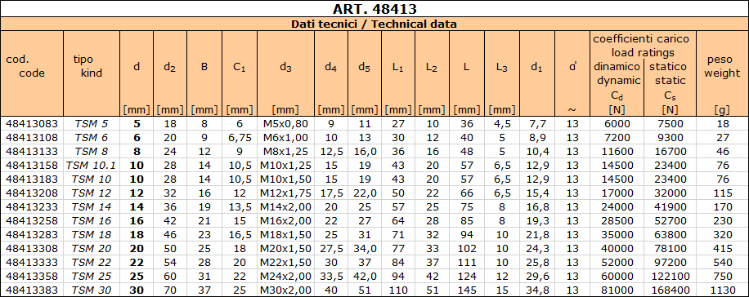Click thread value M6x1,00
Image resolution: width=749 pixels, height=297 pixels.
[285, 137]
